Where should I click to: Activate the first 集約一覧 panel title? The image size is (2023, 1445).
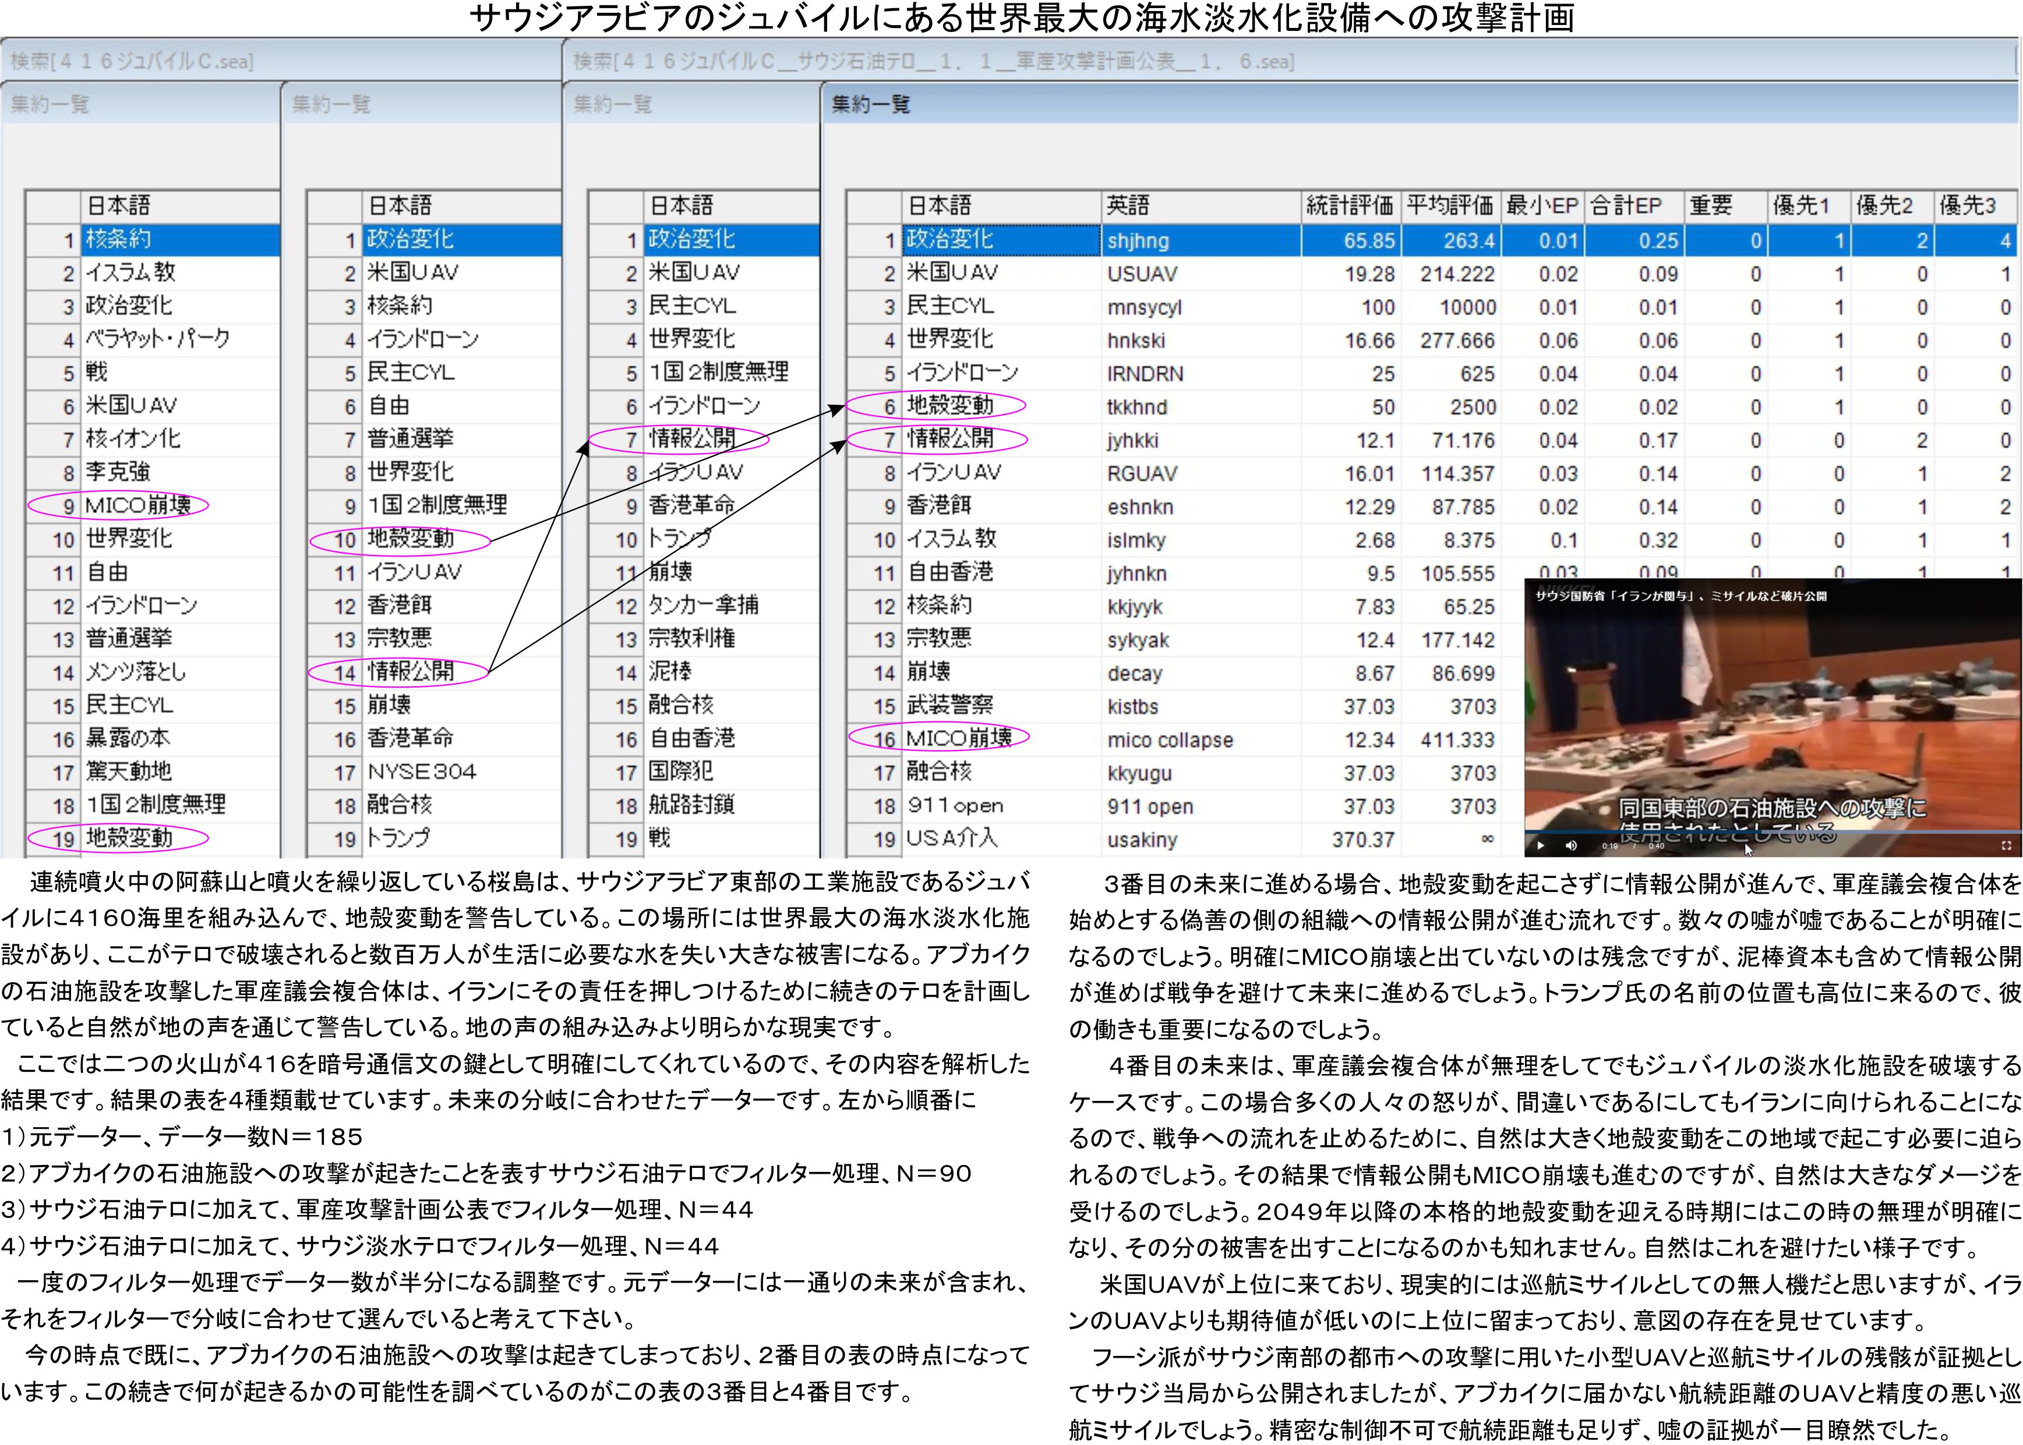tap(50, 104)
